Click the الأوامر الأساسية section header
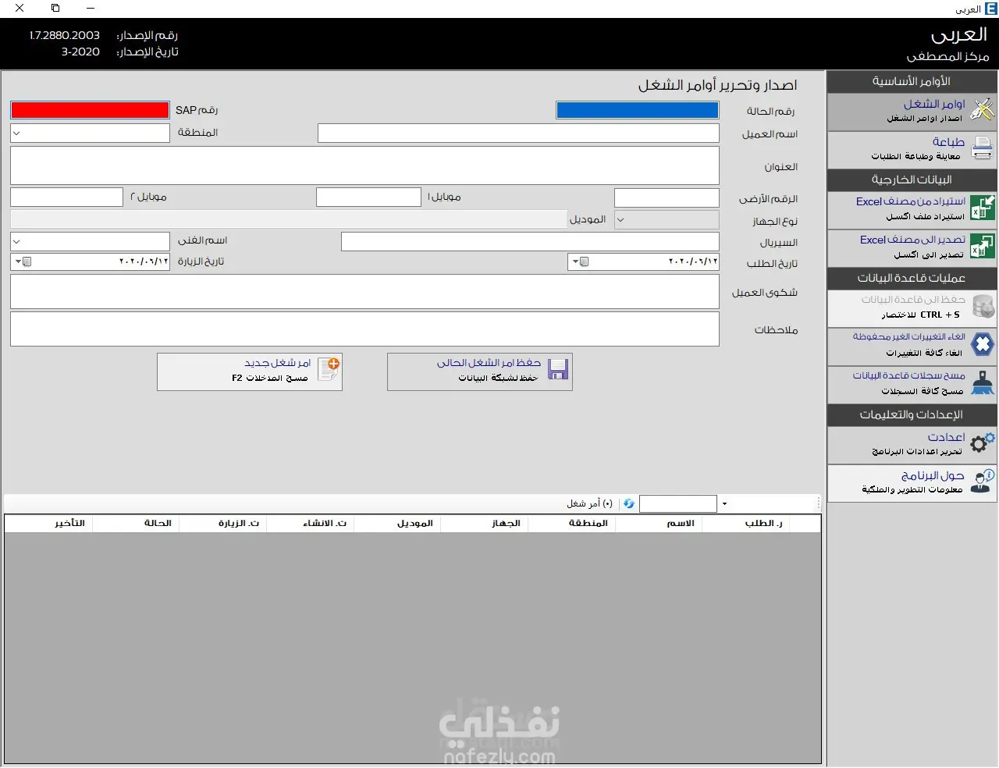The image size is (999, 768). point(912,81)
